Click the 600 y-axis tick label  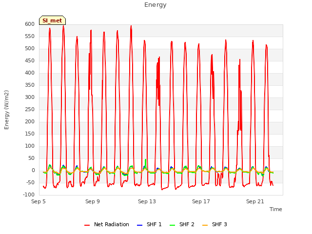[30, 24]
